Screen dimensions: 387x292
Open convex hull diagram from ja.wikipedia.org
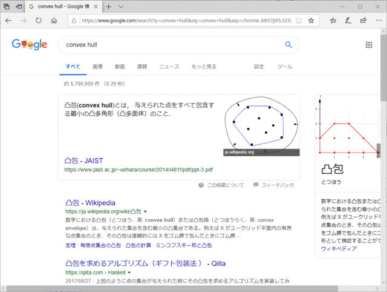click(x=261, y=125)
